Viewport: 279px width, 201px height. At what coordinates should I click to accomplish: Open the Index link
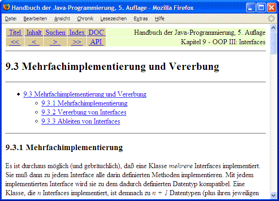coord(77,32)
